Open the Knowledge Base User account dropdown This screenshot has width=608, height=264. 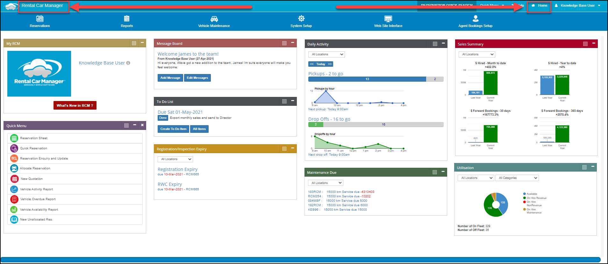tap(577, 5)
